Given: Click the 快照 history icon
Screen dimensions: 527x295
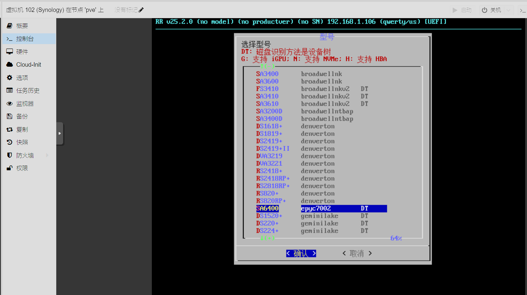Looking at the screenshot, I should 10,142.
